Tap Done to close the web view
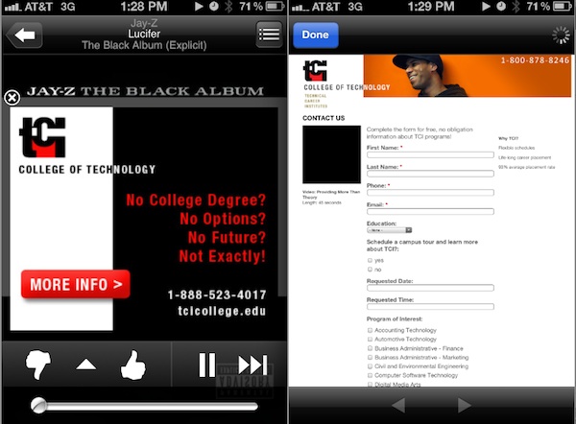The image size is (576, 424). pos(315,35)
